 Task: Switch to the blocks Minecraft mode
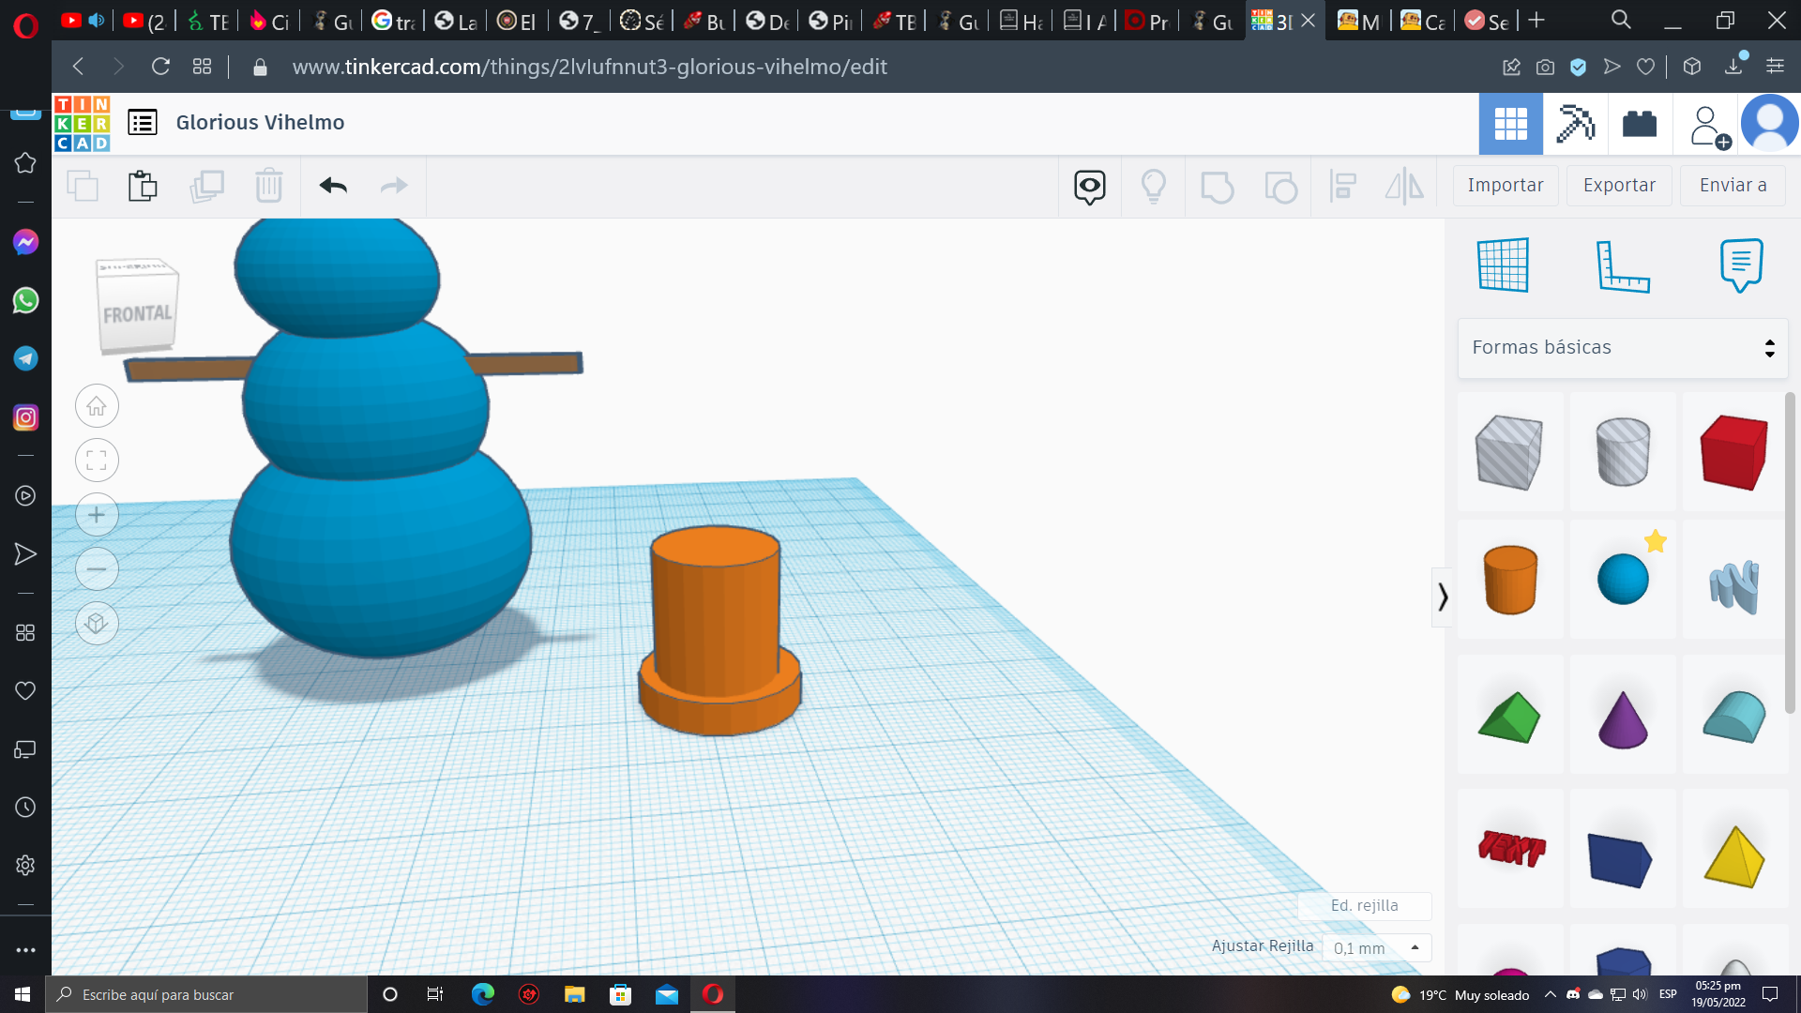tap(1576, 124)
